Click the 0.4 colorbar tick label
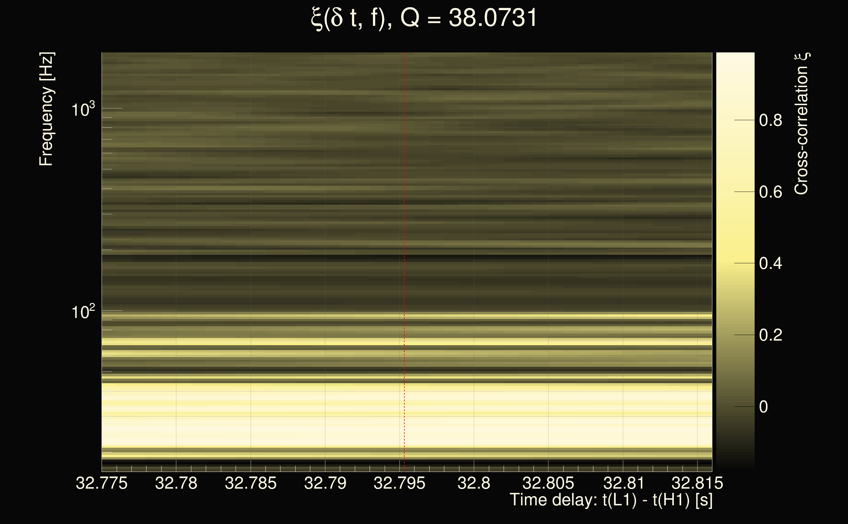 coord(770,263)
